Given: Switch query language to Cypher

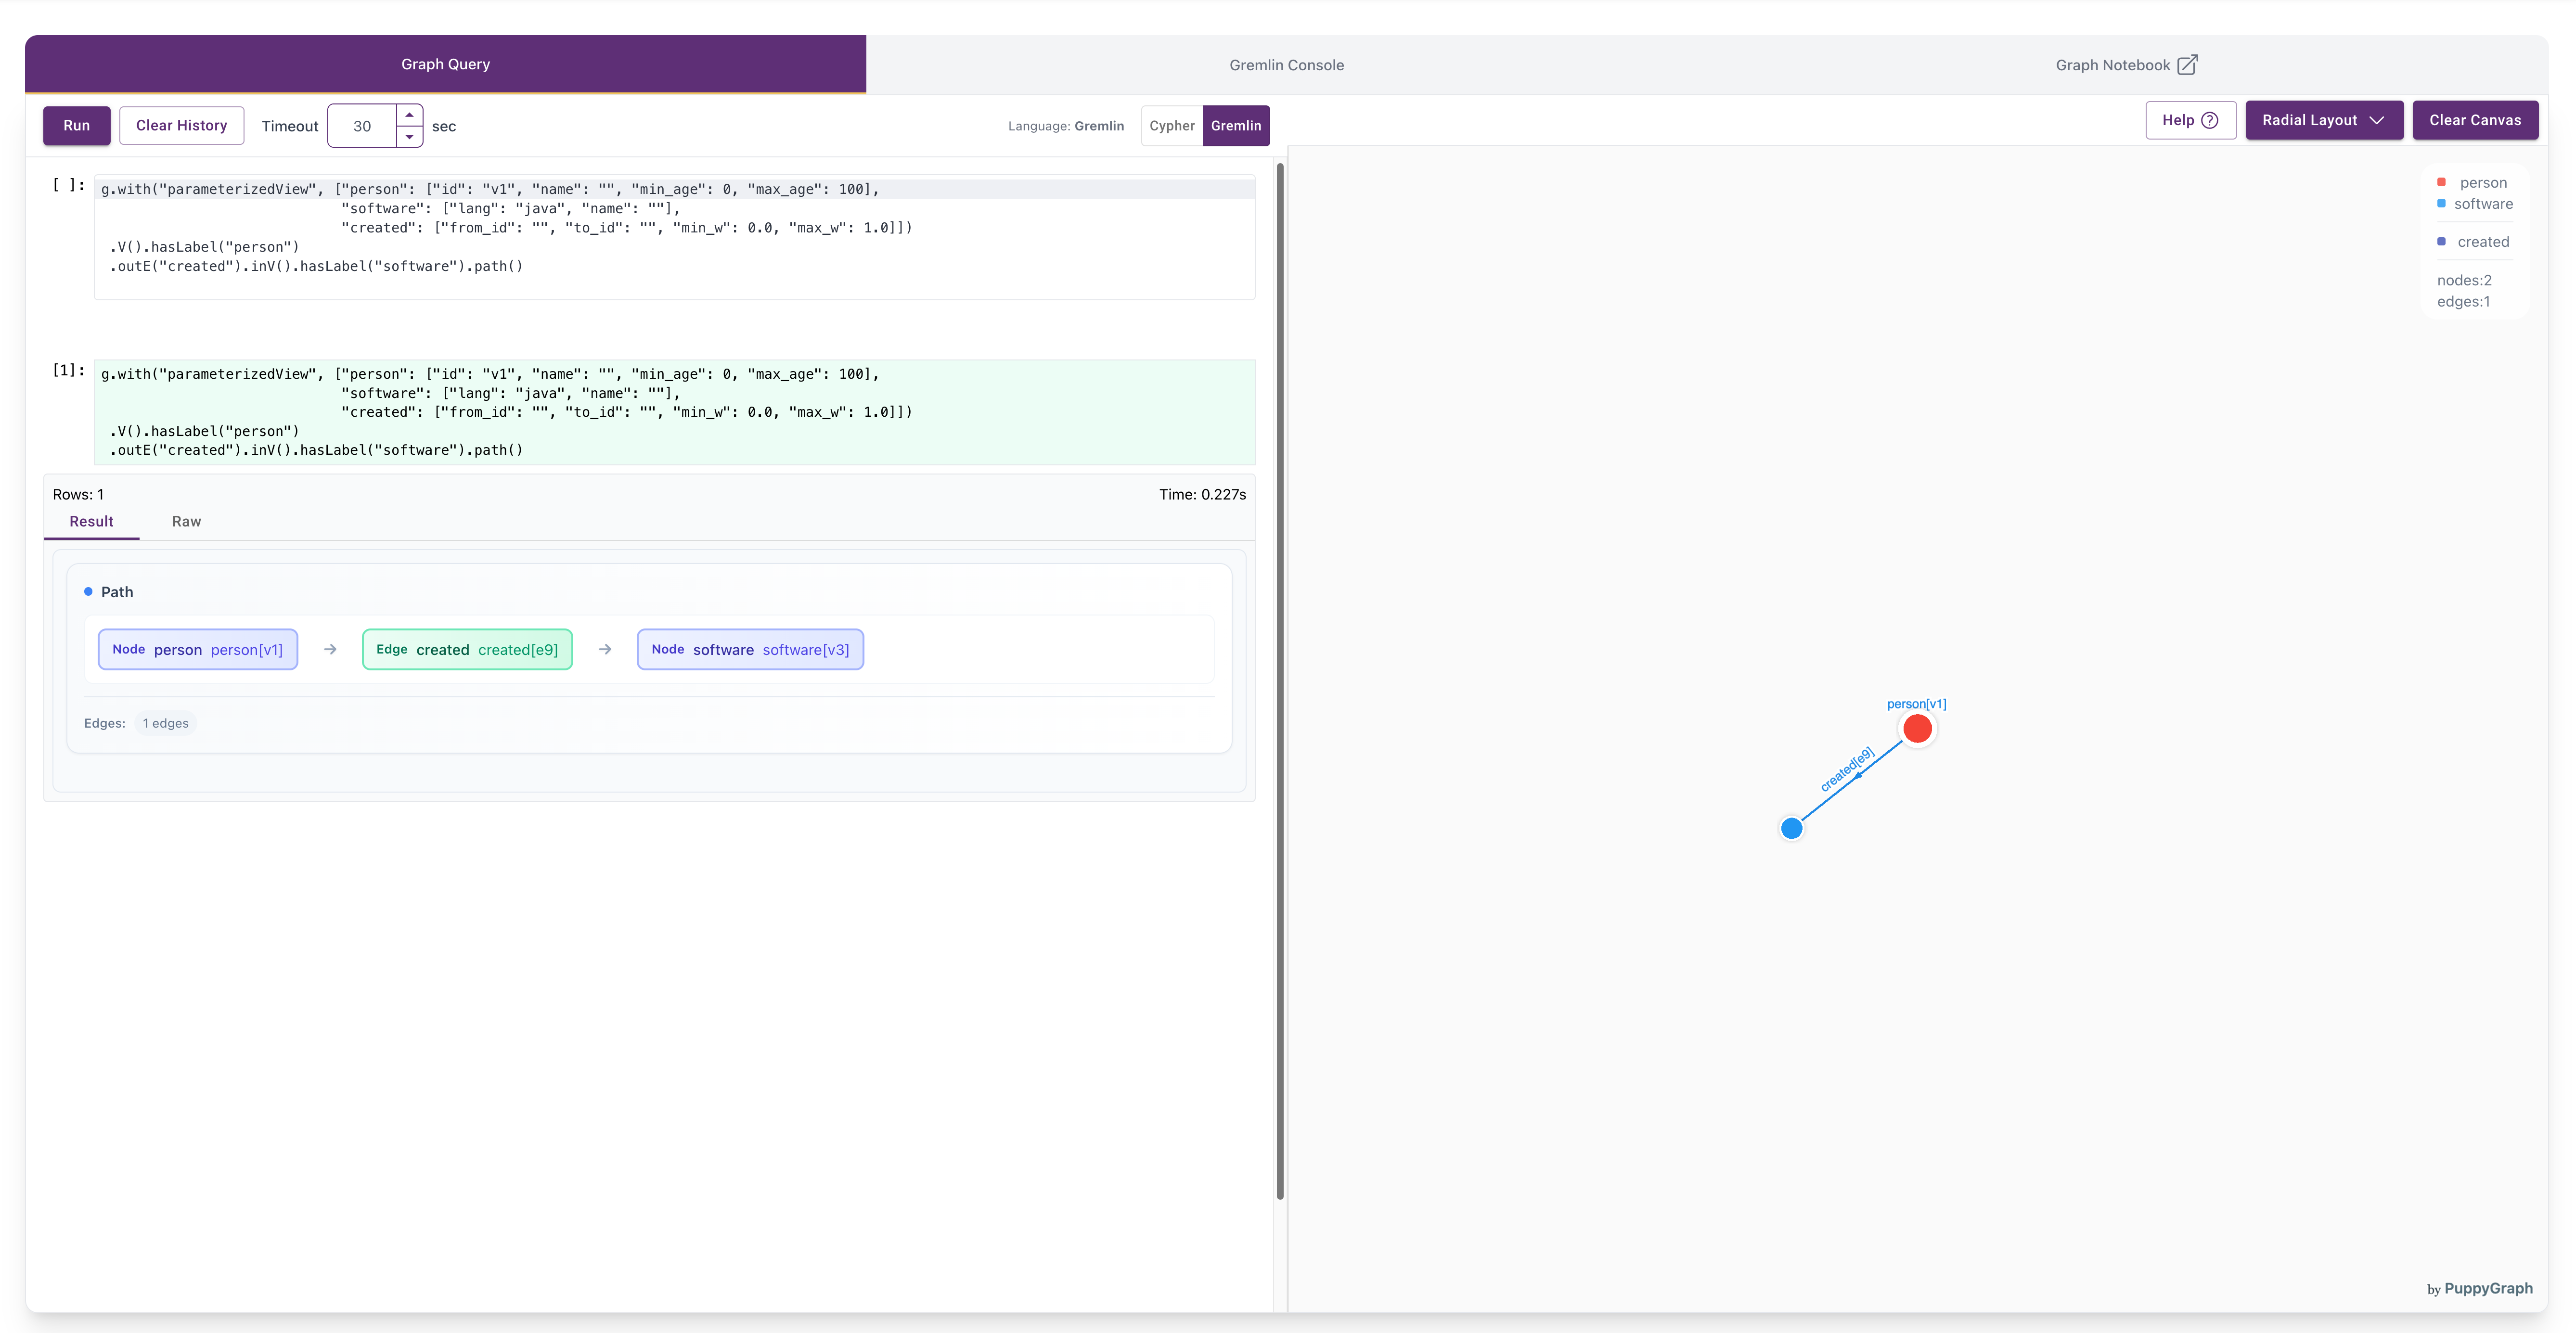Looking at the screenshot, I should (1171, 126).
